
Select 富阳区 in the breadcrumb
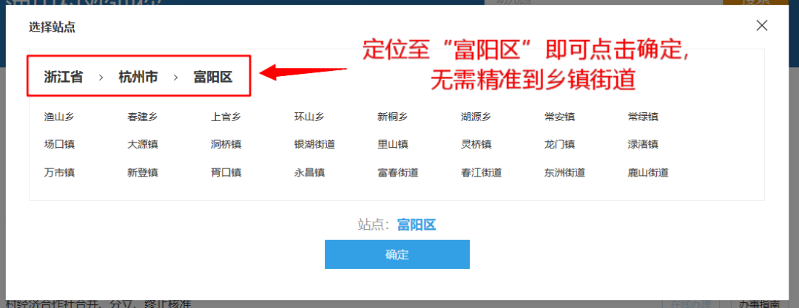pyautogui.click(x=213, y=78)
